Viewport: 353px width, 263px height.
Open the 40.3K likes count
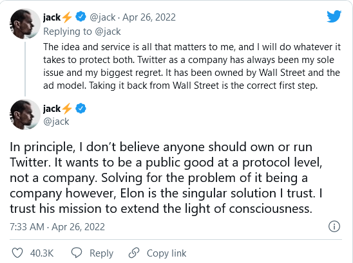coord(42,253)
